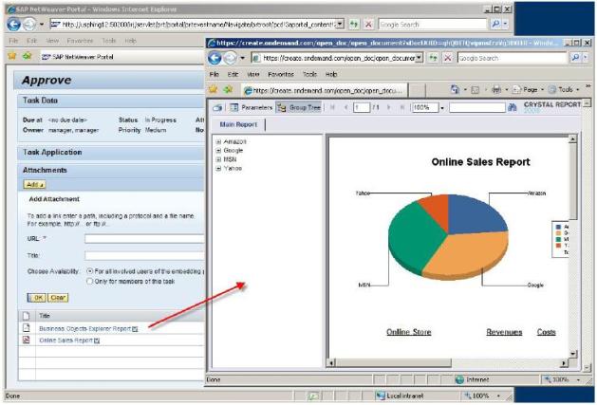Click Add to Favorites icon in portal window
This screenshot has height=405, width=597.
pos(27,56)
